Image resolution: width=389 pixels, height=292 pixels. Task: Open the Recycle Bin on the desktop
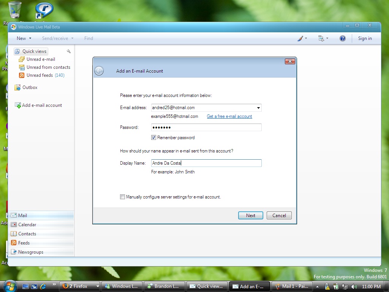14,10
